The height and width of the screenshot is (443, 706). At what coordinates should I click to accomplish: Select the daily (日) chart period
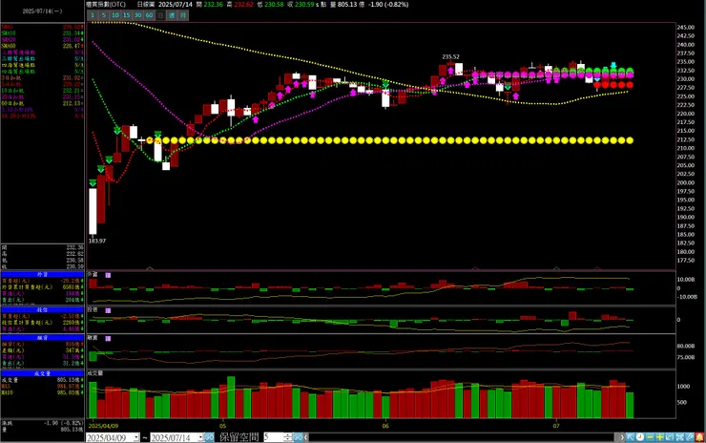[160, 15]
